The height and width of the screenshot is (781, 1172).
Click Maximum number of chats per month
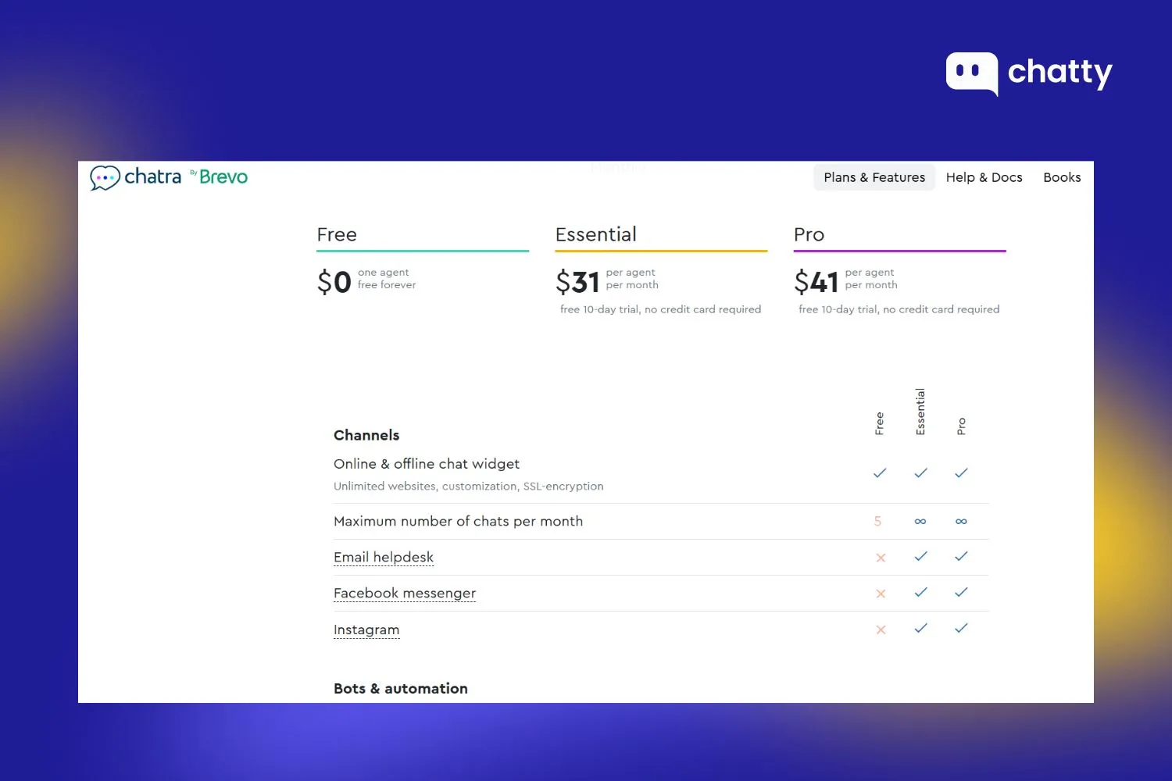[458, 521]
